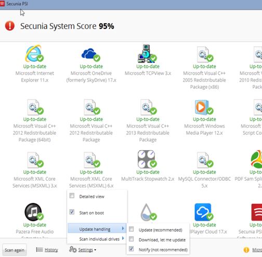Click the Secunia PSI title bar icon

[x=2, y=4]
